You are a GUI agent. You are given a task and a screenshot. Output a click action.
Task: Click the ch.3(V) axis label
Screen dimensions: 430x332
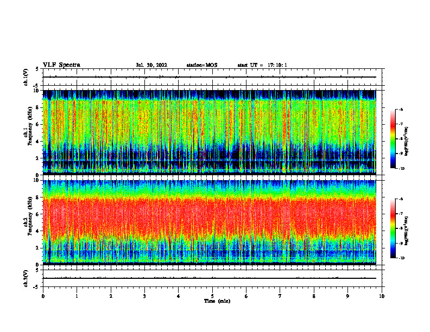(x=26, y=278)
